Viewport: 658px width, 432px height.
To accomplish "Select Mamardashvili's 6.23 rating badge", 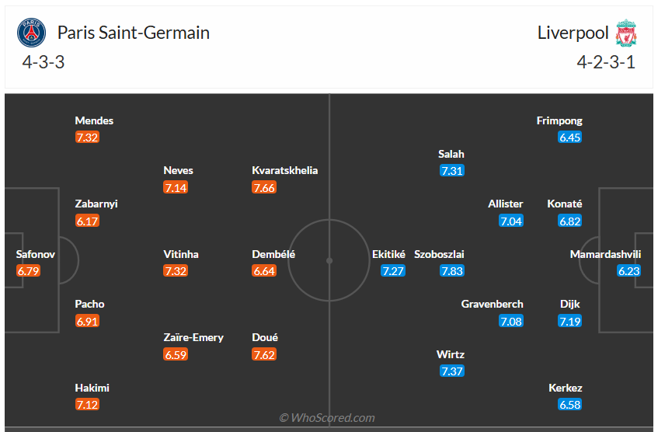I will [629, 271].
